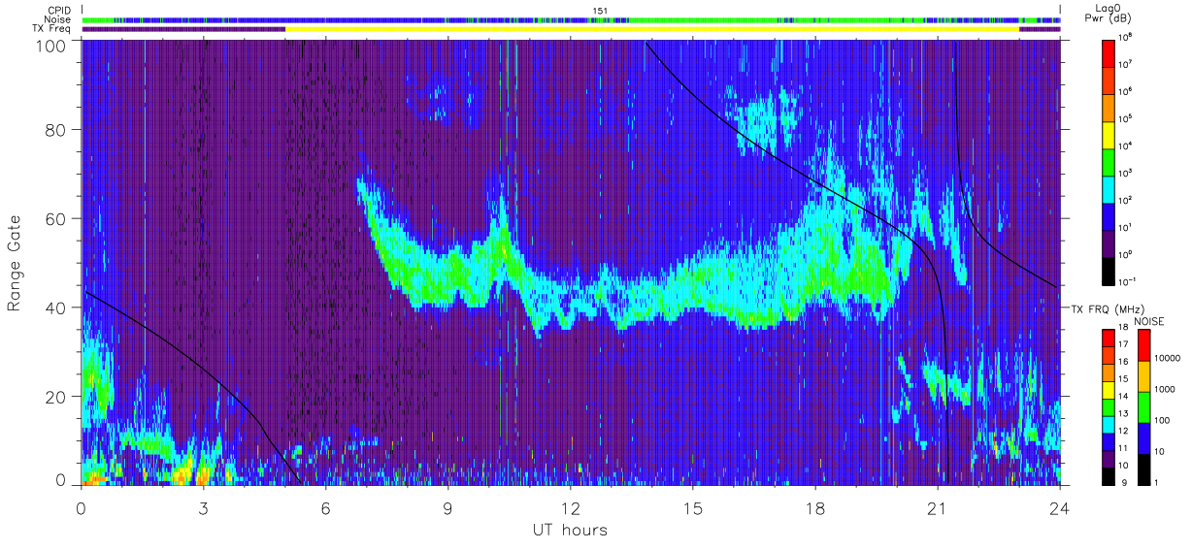This screenshot has height=550, width=1192.
Task: Click the '1' label at NOISE colorbar bottom
Action: (x=1156, y=483)
